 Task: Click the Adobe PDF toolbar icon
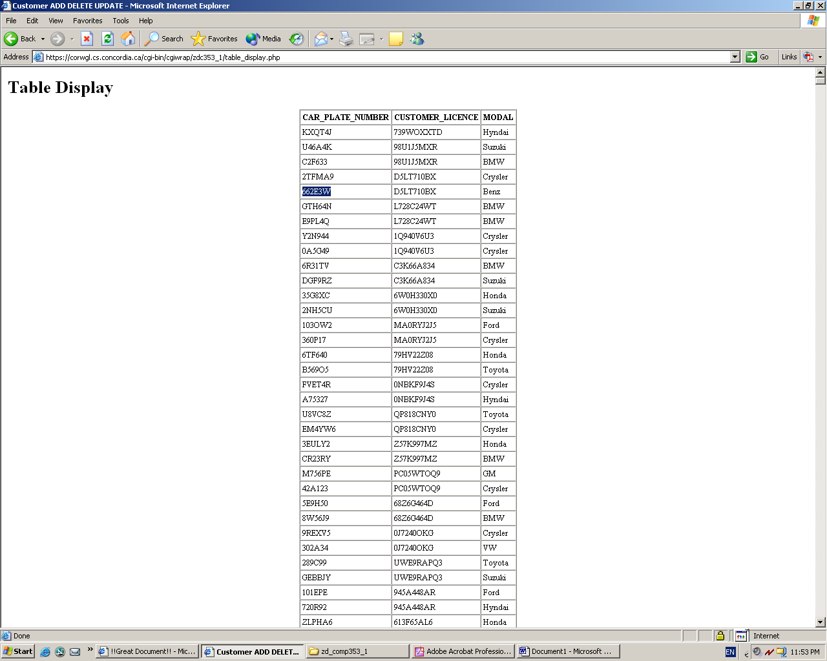808,57
